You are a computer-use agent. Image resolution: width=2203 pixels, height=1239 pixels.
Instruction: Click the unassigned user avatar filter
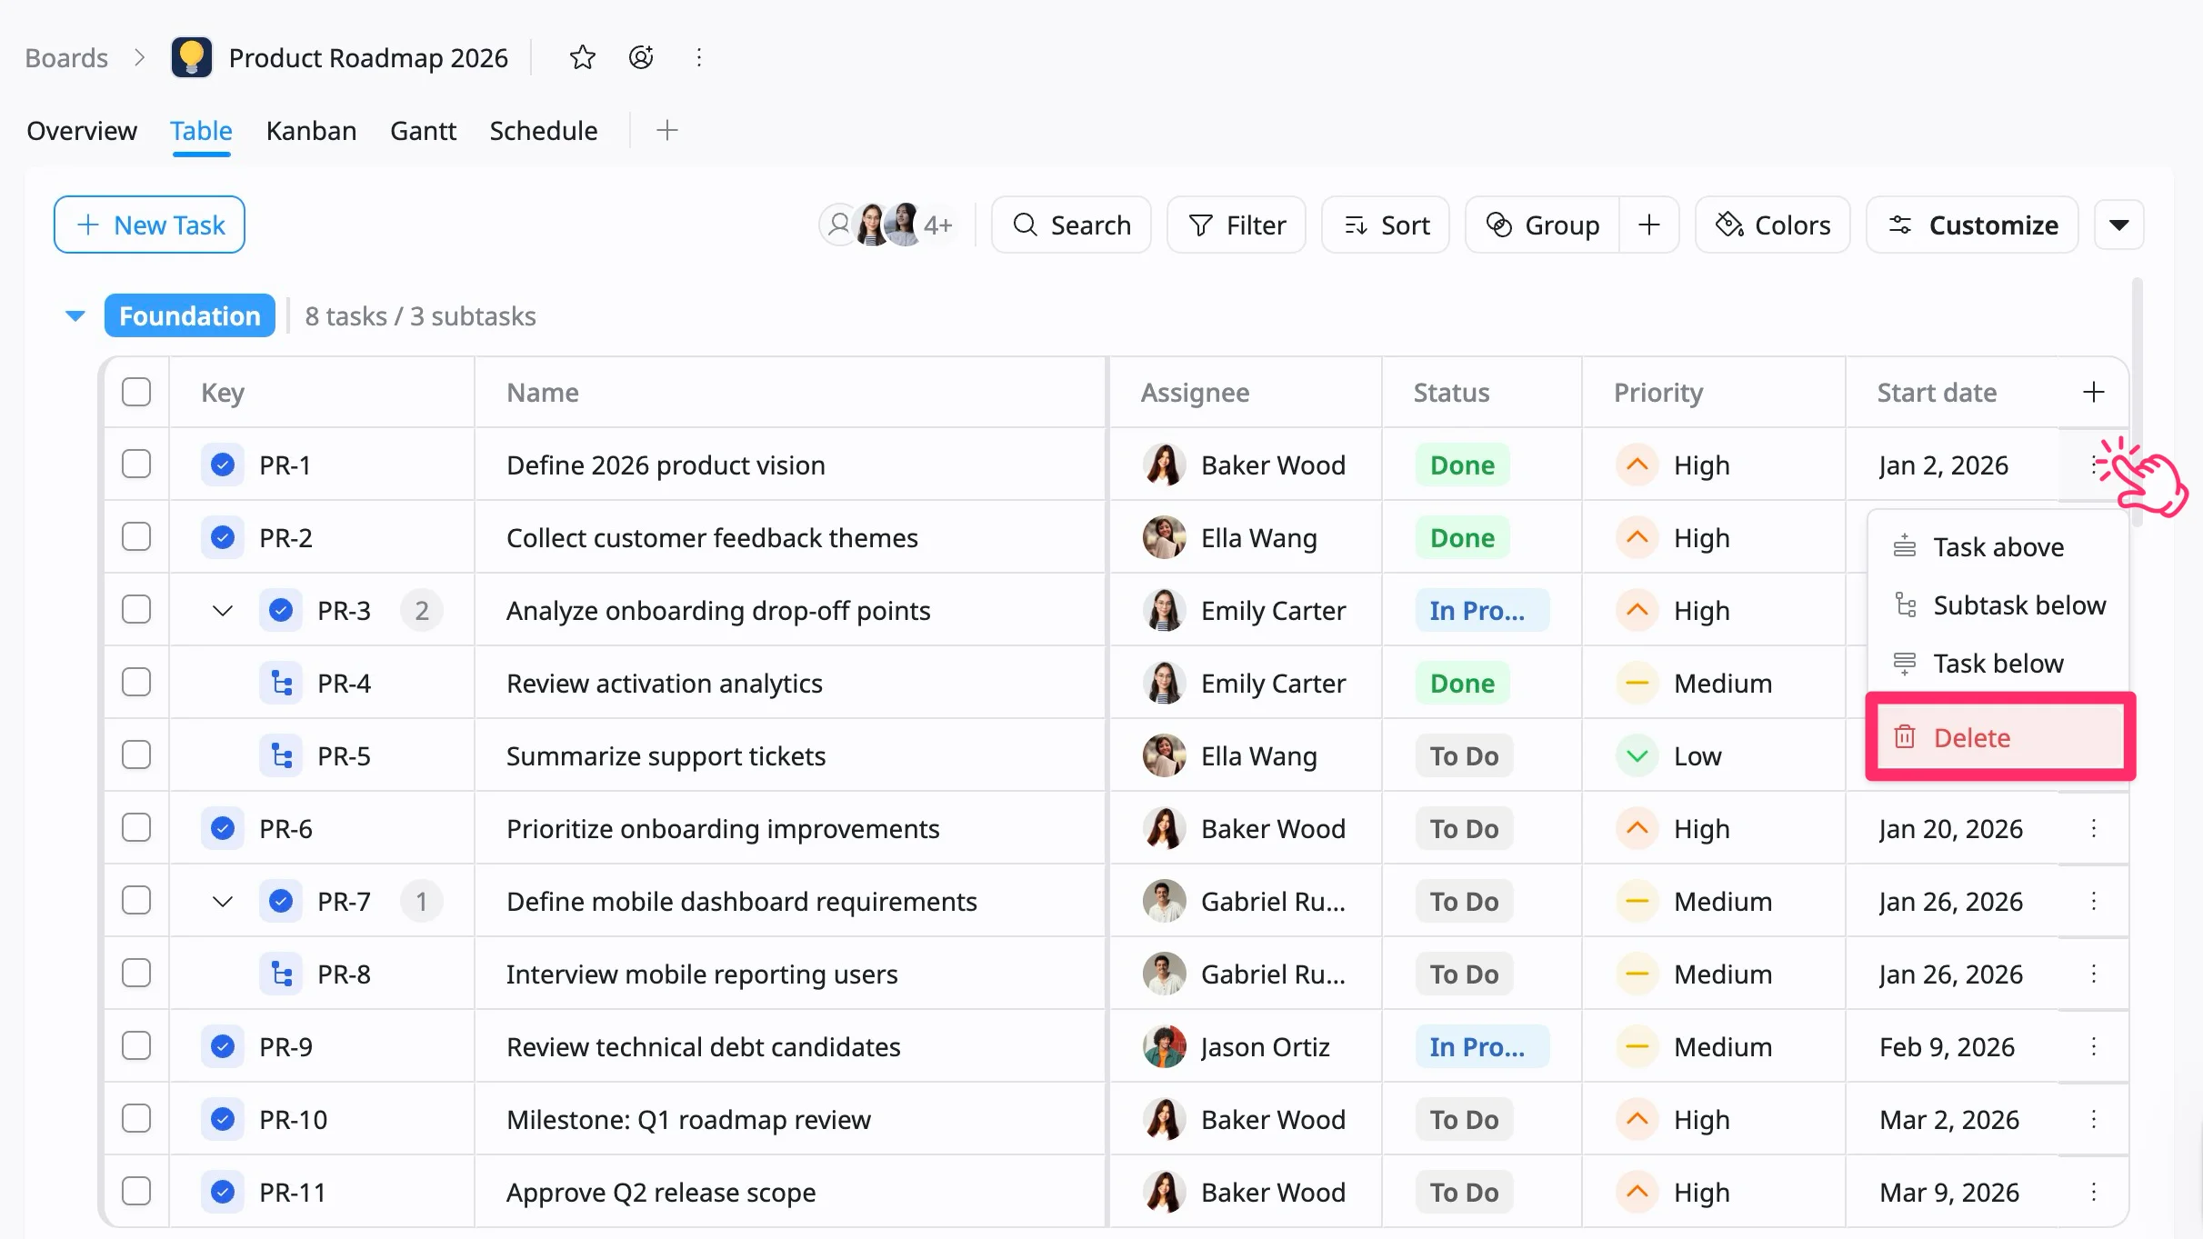(x=838, y=224)
